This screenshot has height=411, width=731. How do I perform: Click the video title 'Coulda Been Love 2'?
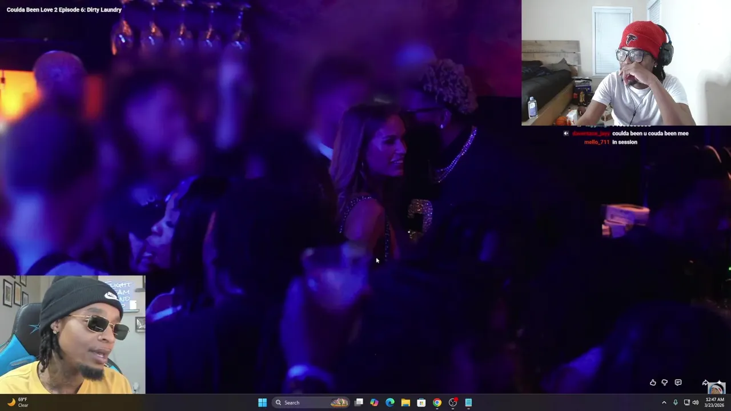coord(64,10)
